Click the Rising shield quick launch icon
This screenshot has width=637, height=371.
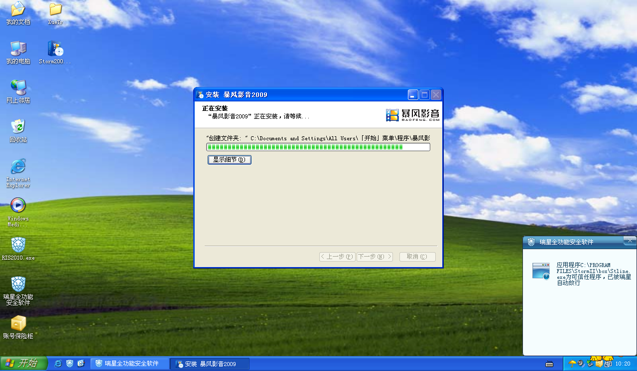tap(70, 364)
